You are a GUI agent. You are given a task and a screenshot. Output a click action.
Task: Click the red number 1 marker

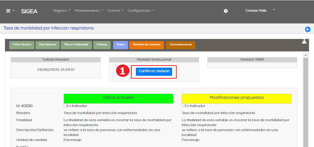(122, 71)
